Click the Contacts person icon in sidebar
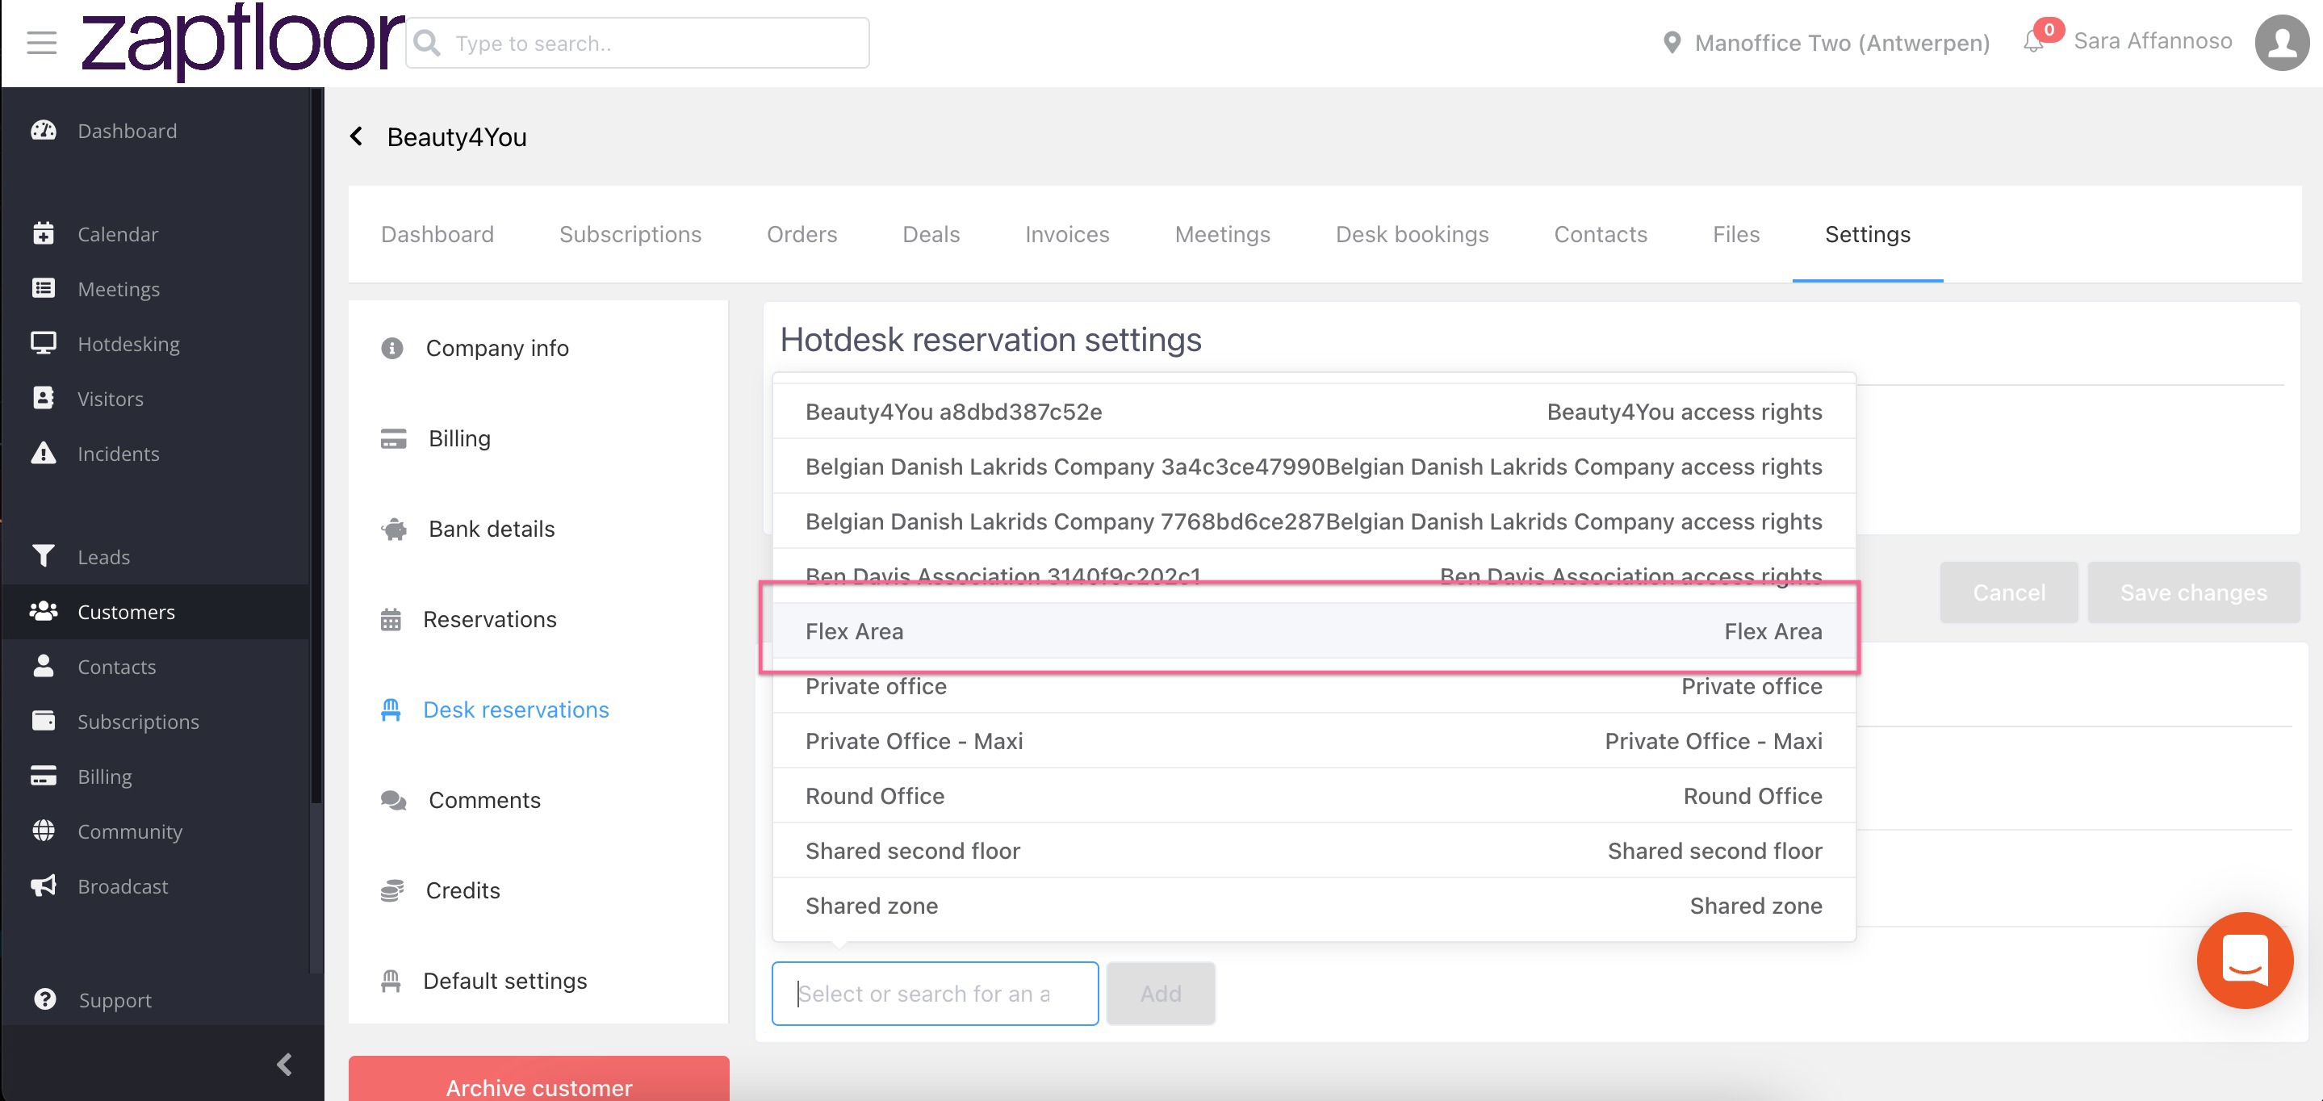The width and height of the screenshot is (2323, 1101). [x=44, y=667]
